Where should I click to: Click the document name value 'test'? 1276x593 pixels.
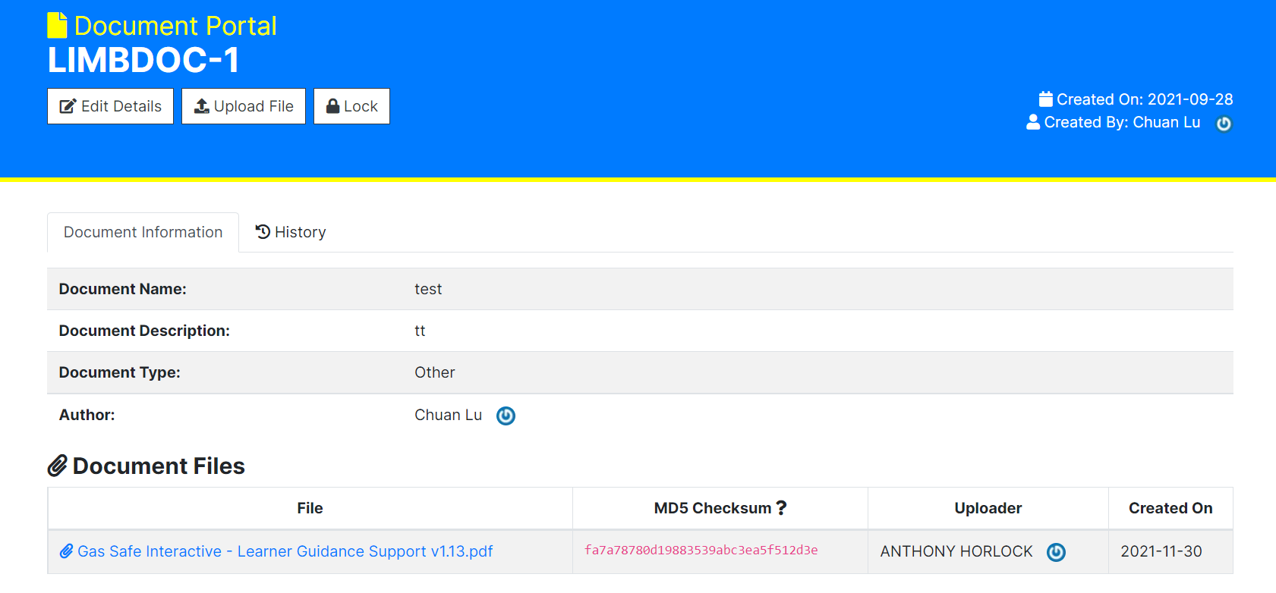tap(428, 289)
